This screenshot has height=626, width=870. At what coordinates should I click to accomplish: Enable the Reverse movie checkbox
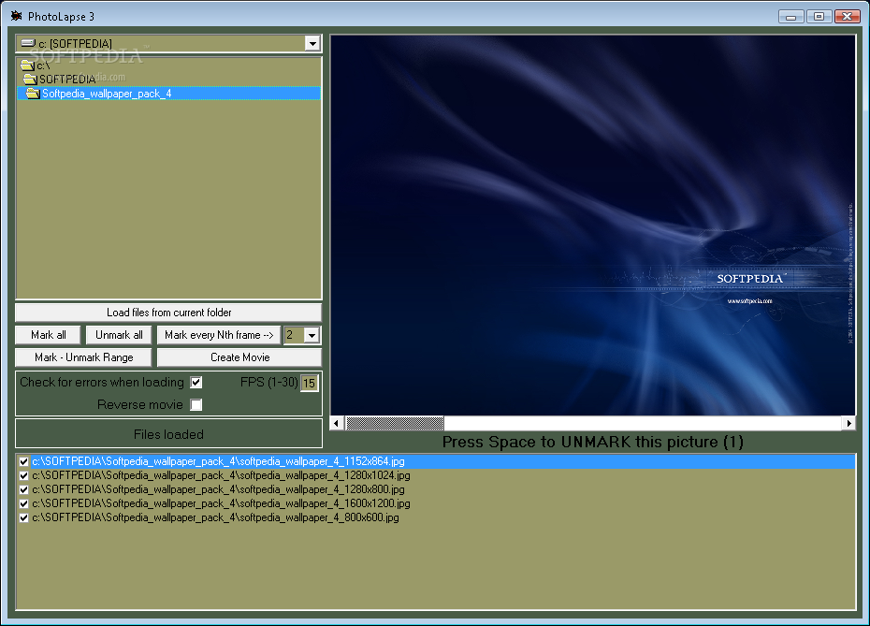tap(196, 404)
